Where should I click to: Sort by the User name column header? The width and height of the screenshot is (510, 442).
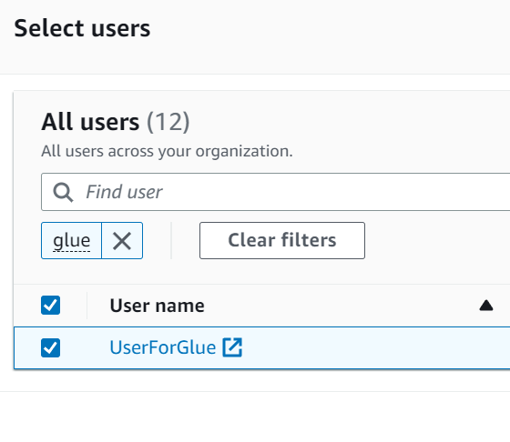point(157,306)
